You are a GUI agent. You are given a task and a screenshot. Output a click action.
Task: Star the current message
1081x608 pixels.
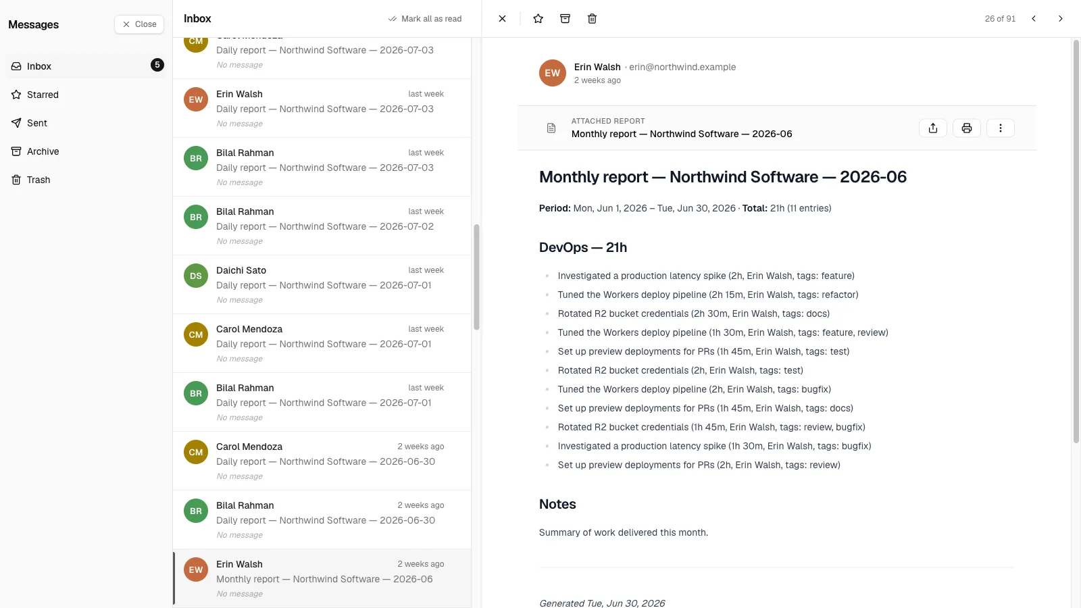click(x=538, y=19)
